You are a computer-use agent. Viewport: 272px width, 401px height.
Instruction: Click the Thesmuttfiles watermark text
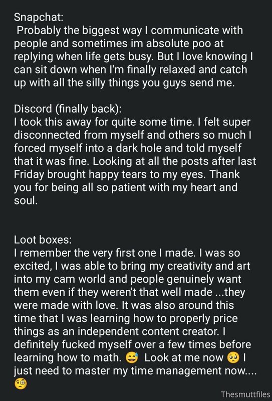tap(245, 394)
